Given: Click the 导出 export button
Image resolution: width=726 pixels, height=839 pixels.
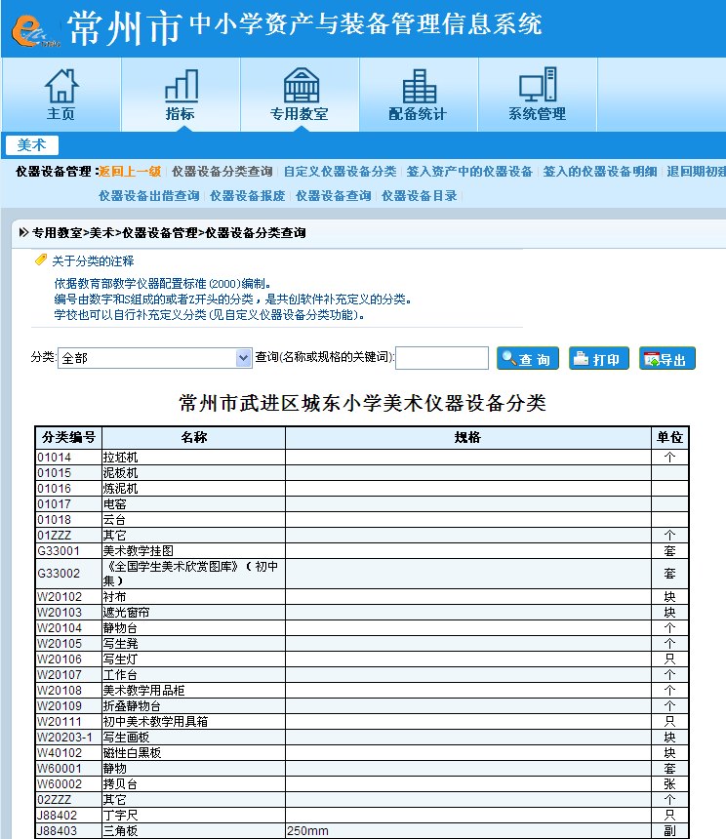Looking at the screenshot, I should [667, 358].
